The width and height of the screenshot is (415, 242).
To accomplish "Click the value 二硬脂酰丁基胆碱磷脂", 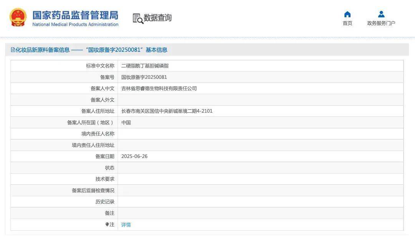I will pos(145,66).
